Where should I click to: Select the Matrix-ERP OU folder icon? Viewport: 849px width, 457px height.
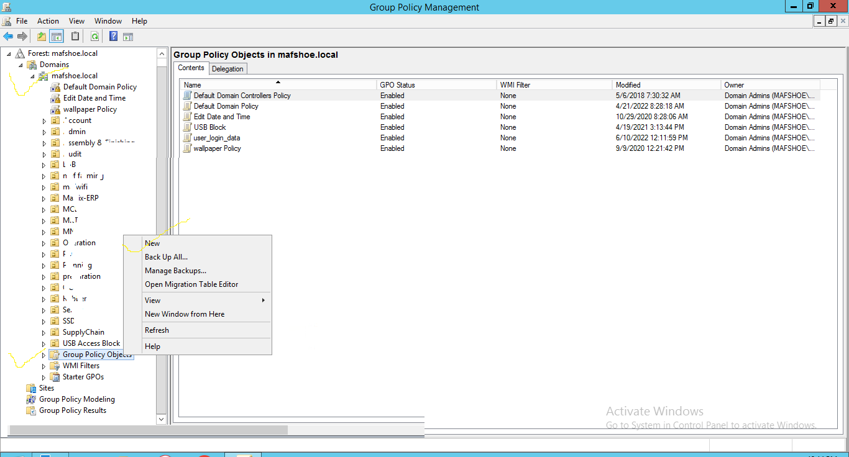55,198
